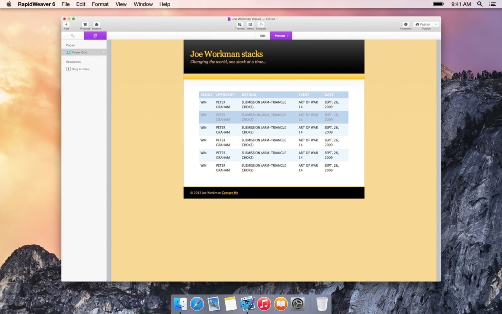Click the site slogan 'Changing the world, one stack at a time…'
This screenshot has height=314, width=502.
click(x=228, y=62)
